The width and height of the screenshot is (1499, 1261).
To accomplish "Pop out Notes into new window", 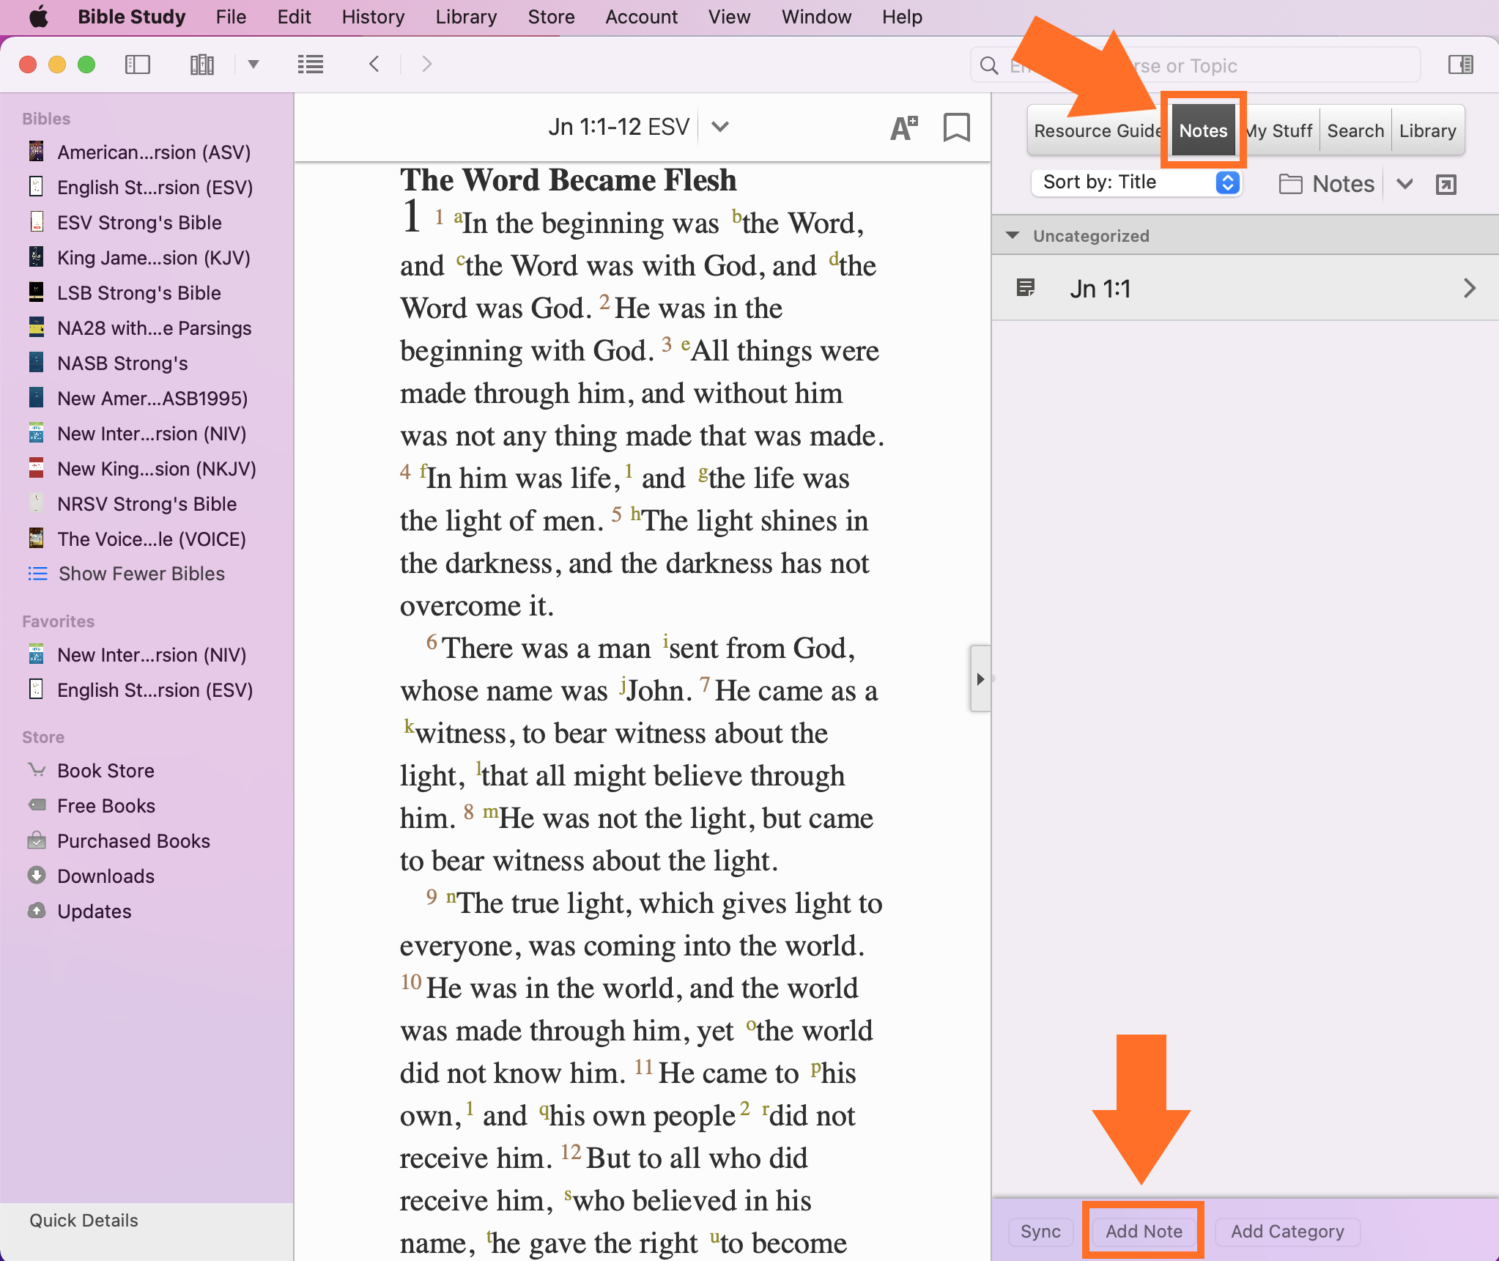I will (1446, 184).
